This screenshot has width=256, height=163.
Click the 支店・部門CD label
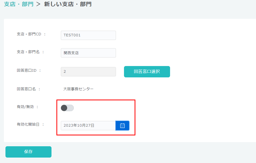pos(29,34)
